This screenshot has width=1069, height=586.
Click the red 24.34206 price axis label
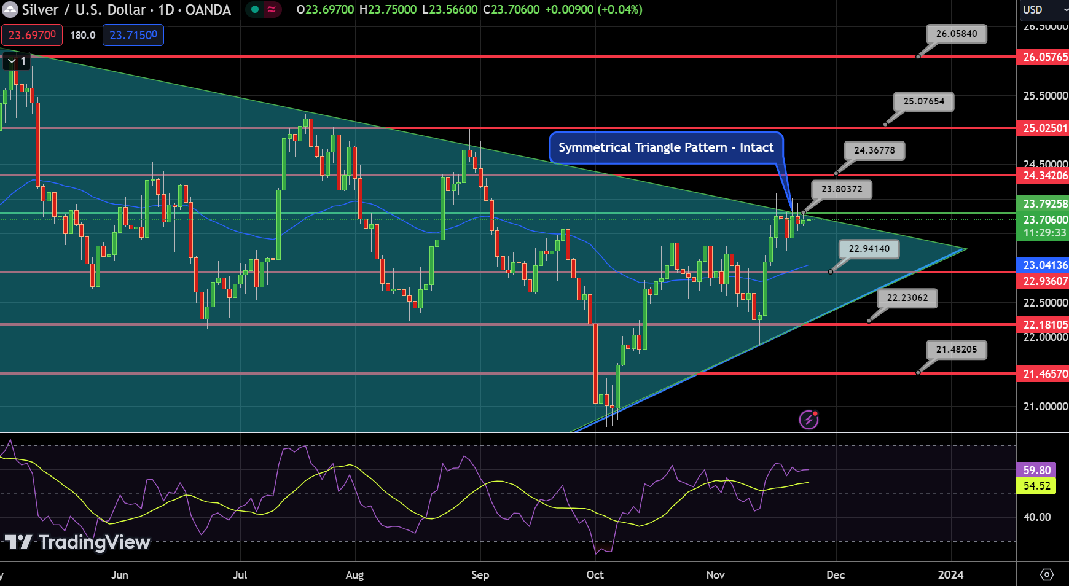(1043, 176)
